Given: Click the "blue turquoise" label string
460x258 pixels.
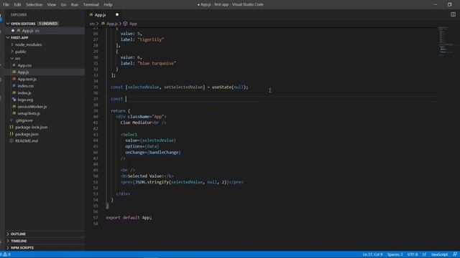Looking at the screenshot, I should tap(157, 63).
